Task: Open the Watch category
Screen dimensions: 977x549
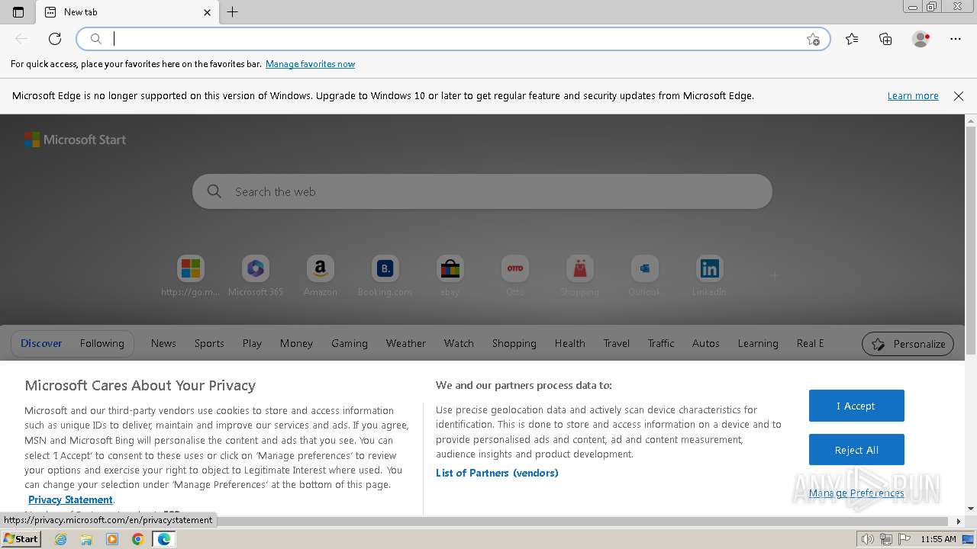Action: click(x=459, y=344)
